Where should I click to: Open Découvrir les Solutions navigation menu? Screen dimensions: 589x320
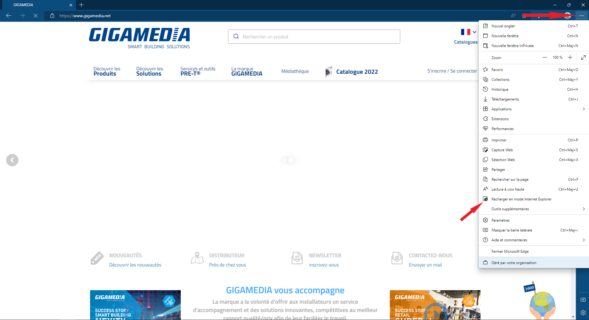tap(150, 71)
